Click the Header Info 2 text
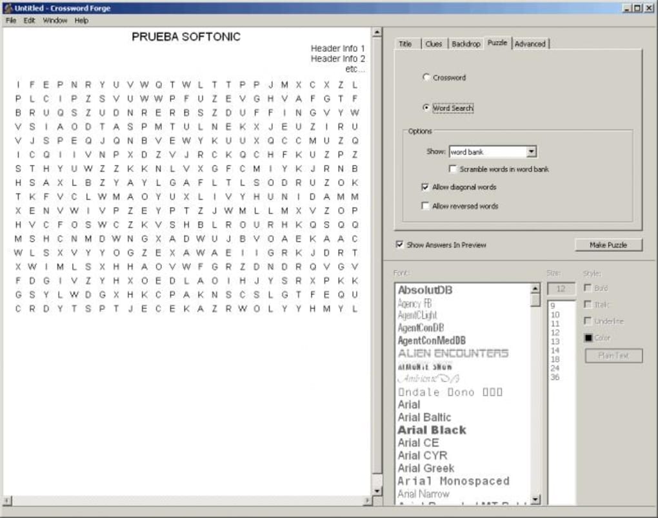The image size is (658, 518). click(x=338, y=59)
